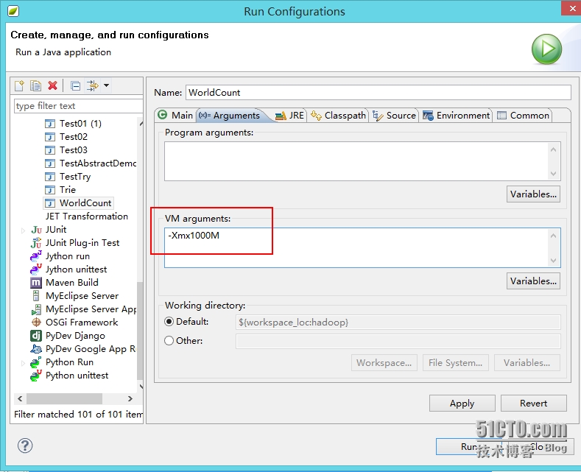
Task: Click the Python unittest icon
Action: (36, 376)
